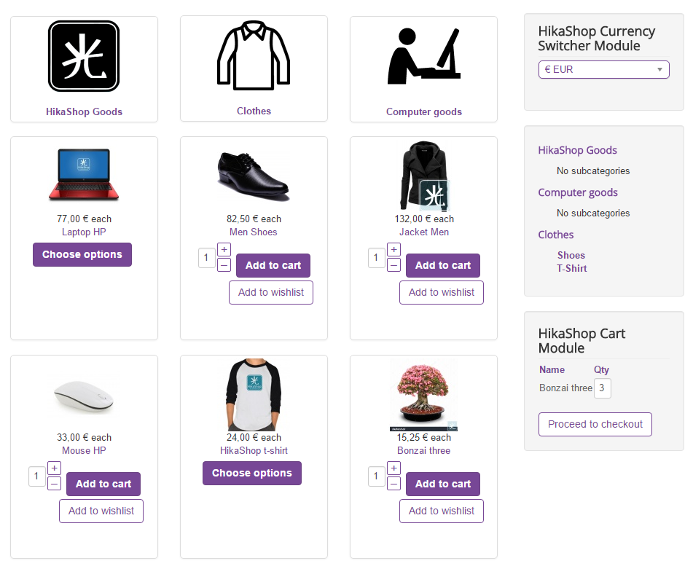
Task: Open T-Shirt subcategory link in sidebar
Action: pos(572,269)
